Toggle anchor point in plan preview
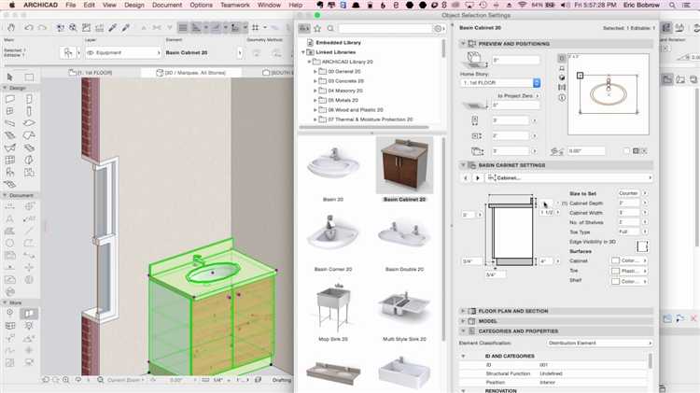 pyautogui.click(x=580, y=76)
